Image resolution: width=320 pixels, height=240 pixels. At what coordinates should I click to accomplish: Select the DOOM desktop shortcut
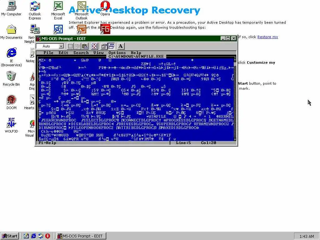tap(11, 102)
